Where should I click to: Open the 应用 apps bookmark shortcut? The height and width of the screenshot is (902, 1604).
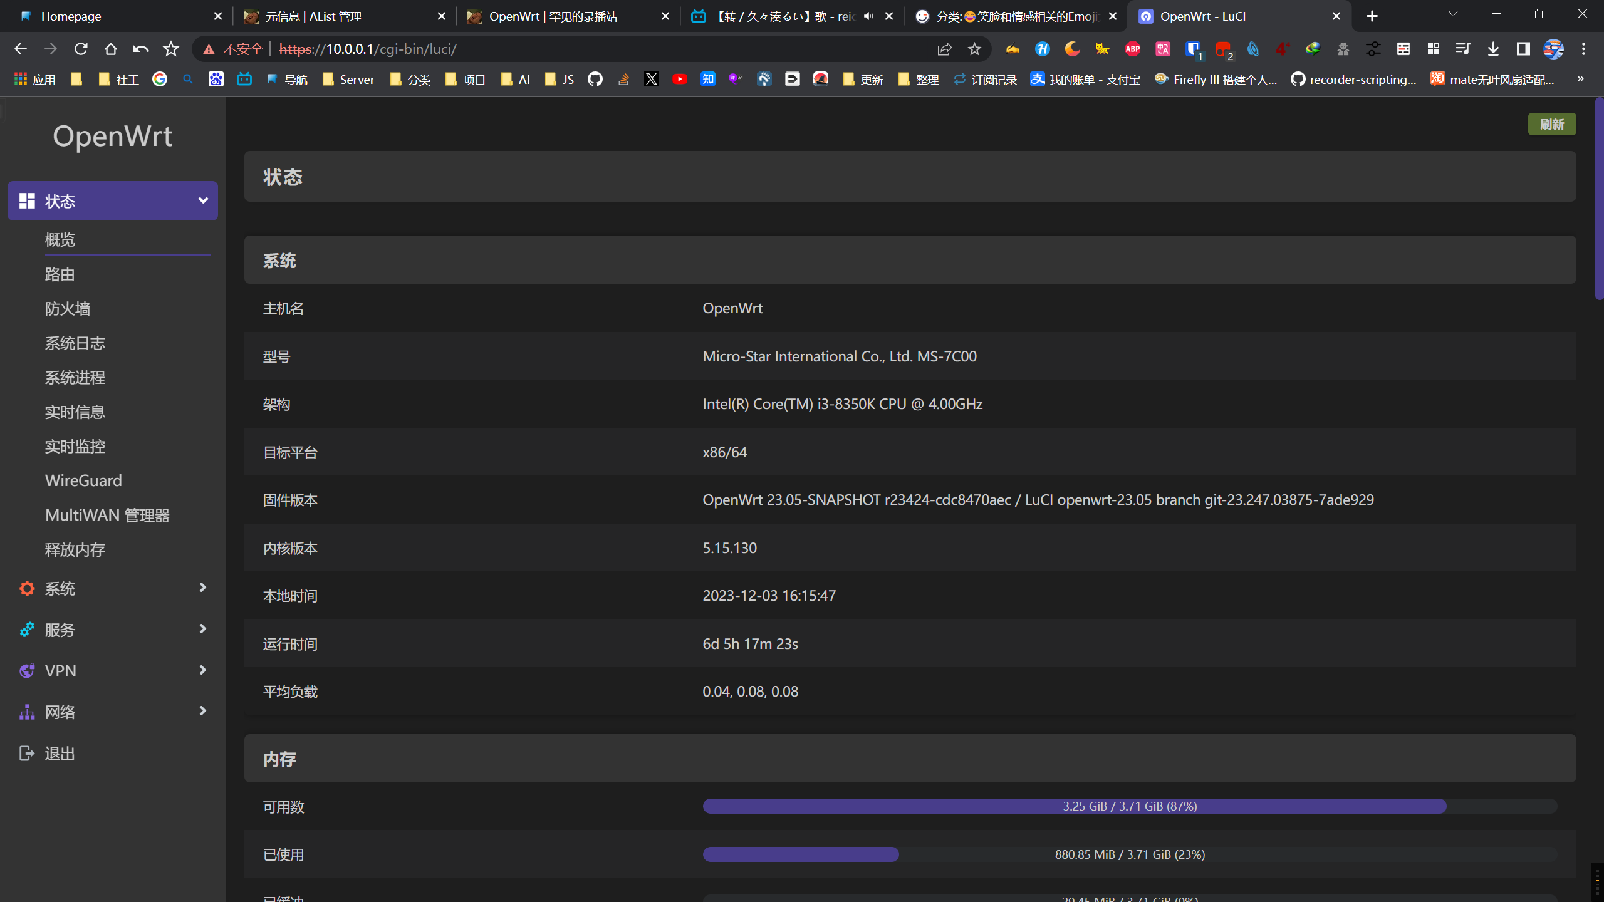coord(35,80)
